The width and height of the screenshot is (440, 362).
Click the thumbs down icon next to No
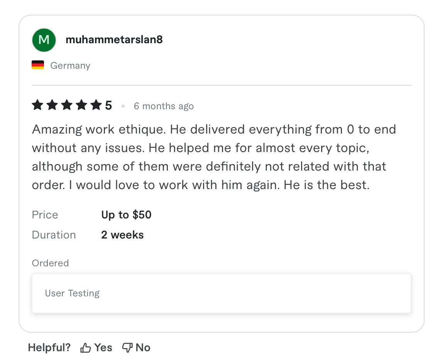pyautogui.click(x=127, y=347)
